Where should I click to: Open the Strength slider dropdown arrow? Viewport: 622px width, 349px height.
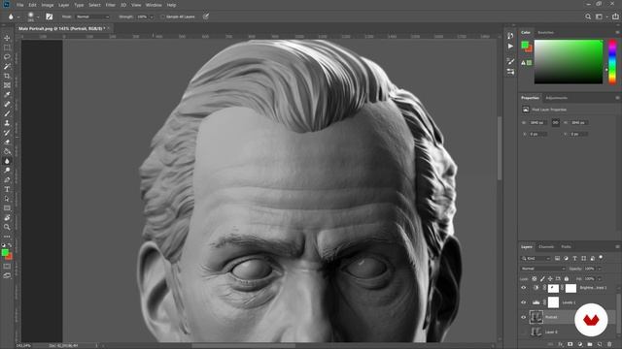[152, 17]
